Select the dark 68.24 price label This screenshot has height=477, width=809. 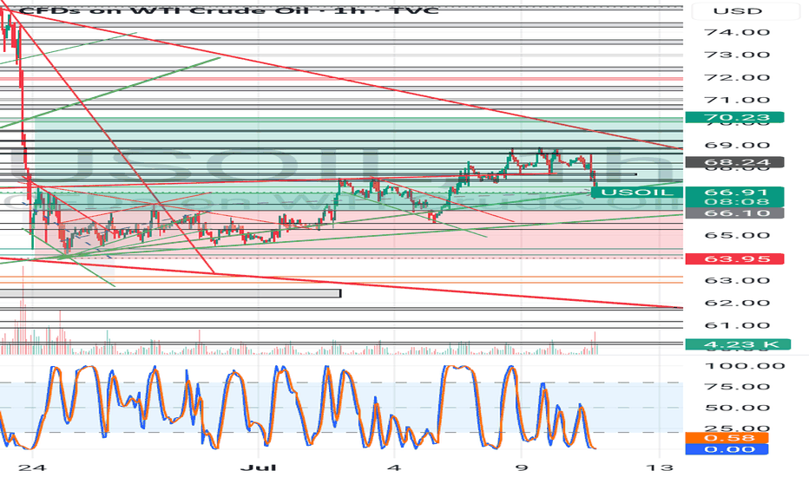734,162
